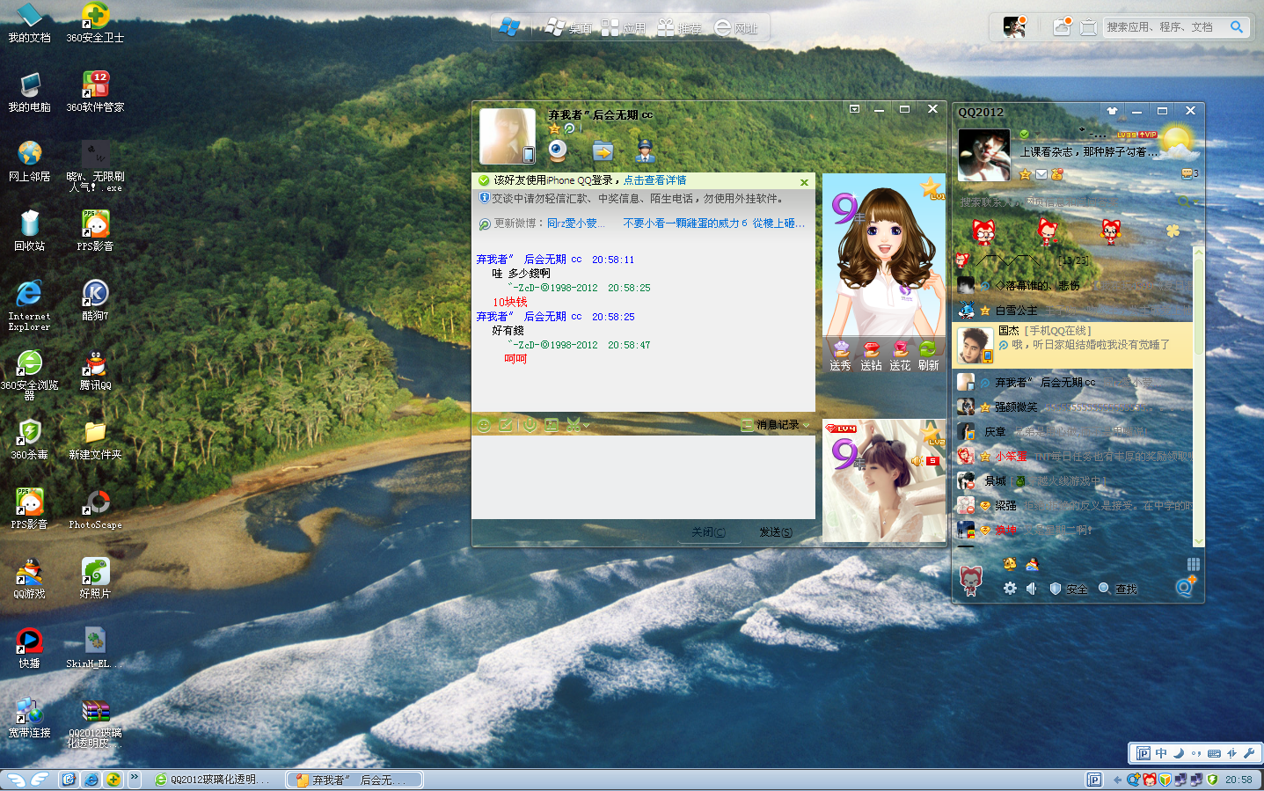The width and height of the screenshot is (1264, 791).
Task: Open the 消息记录 message history button
Action: point(771,425)
